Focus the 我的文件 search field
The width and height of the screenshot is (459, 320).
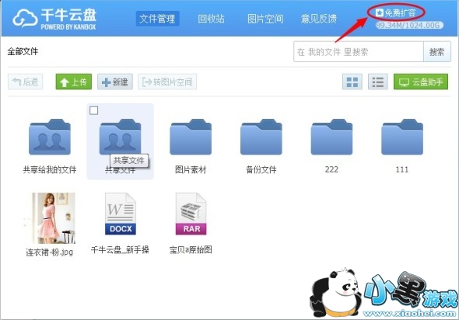[x=359, y=52]
